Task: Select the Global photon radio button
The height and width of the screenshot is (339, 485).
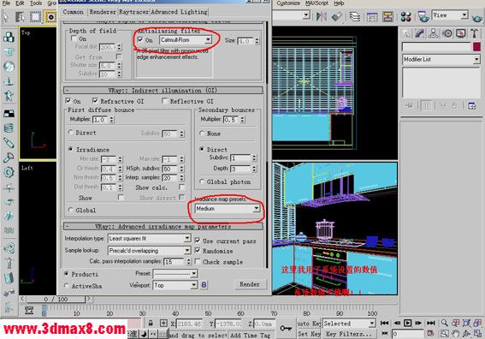Action: (x=202, y=181)
